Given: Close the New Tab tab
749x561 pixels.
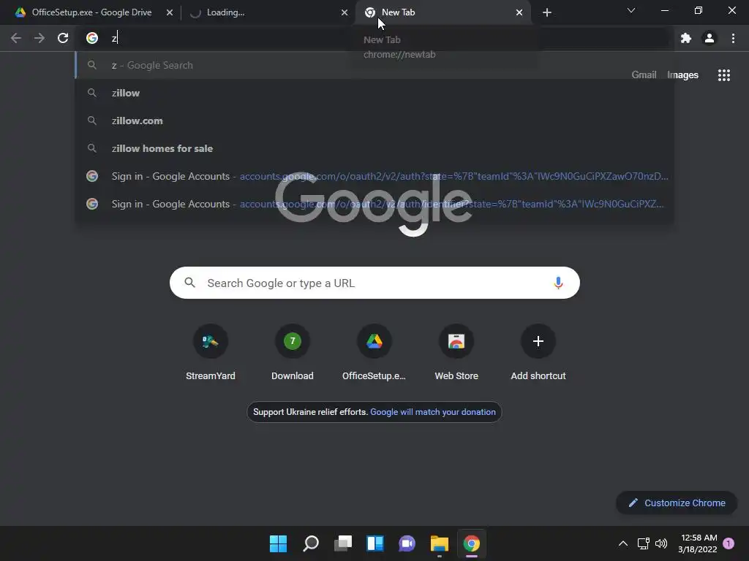Looking at the screenshot, I should point(519,12).
